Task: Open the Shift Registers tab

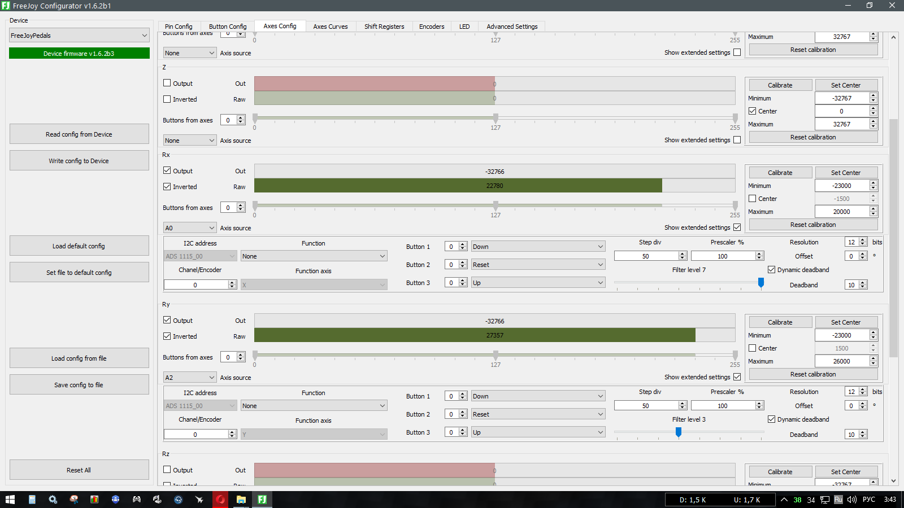Action: click(x=384, y=27)
